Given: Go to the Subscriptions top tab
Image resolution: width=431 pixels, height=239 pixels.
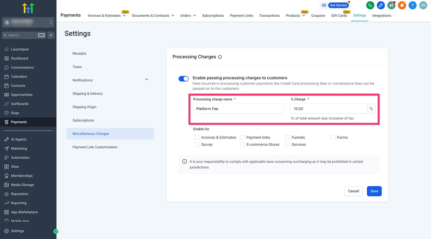Looking at the screenshot, I should click(213, 16).
